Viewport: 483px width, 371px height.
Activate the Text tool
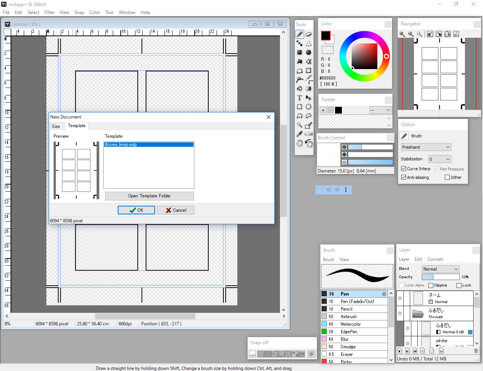299,97
